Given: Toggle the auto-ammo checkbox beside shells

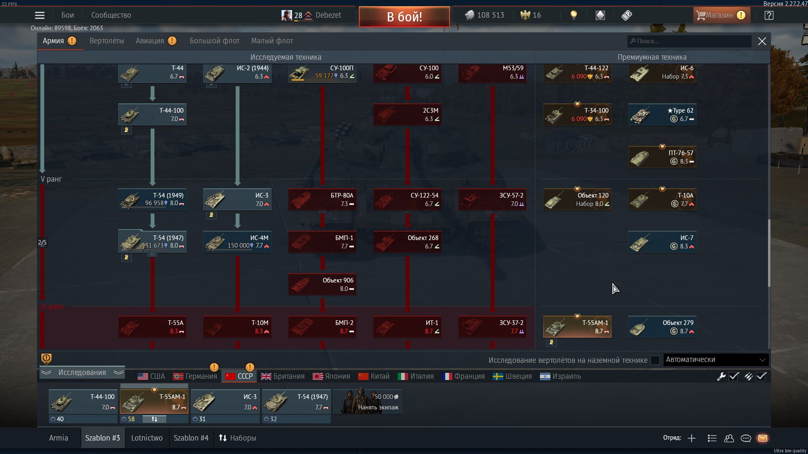Looking at the screenshot, I should coord(761,376).
